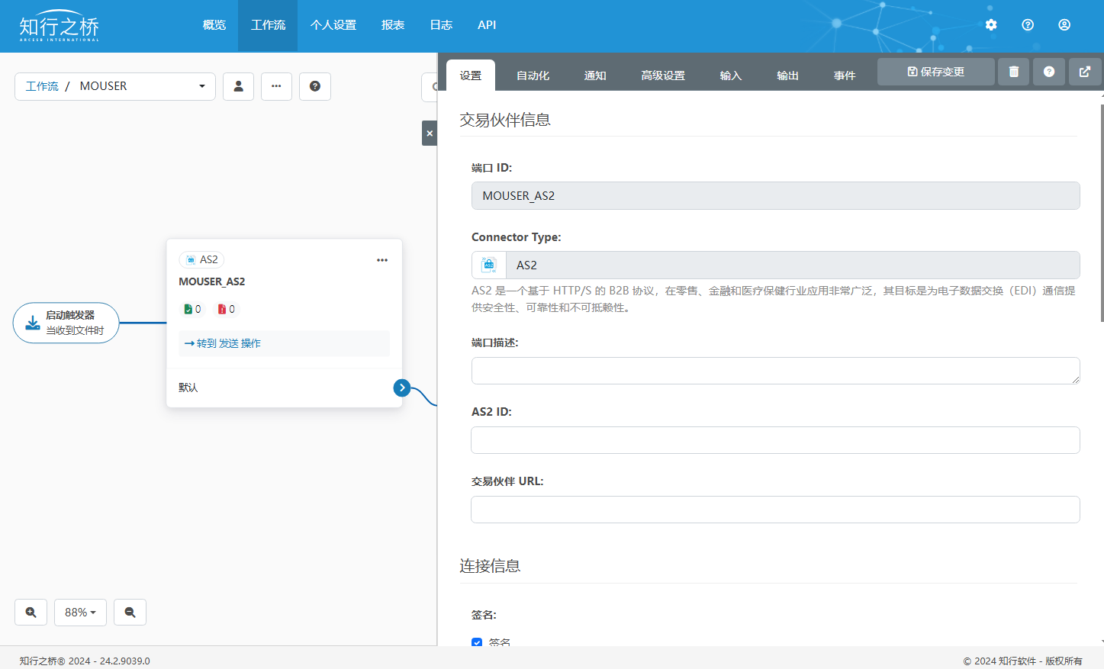Open the 输入 tab
This screenshot has height=669, width=1104.
tap(731, 76)
